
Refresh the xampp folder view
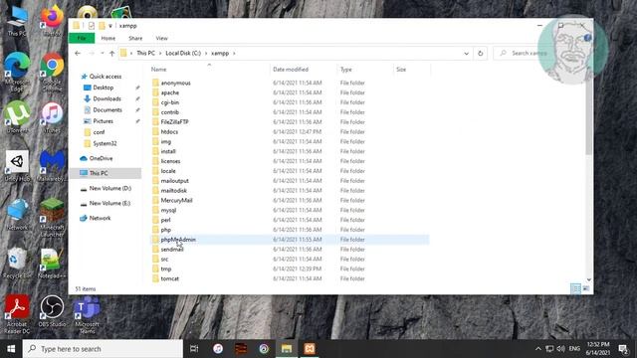click(x=480, y=53)
